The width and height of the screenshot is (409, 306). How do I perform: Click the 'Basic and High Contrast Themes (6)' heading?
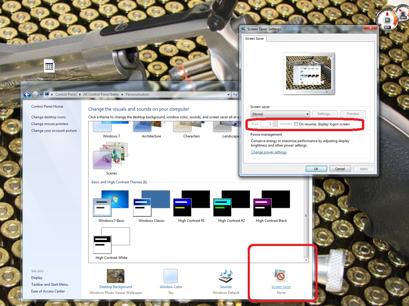pos(119,182)
